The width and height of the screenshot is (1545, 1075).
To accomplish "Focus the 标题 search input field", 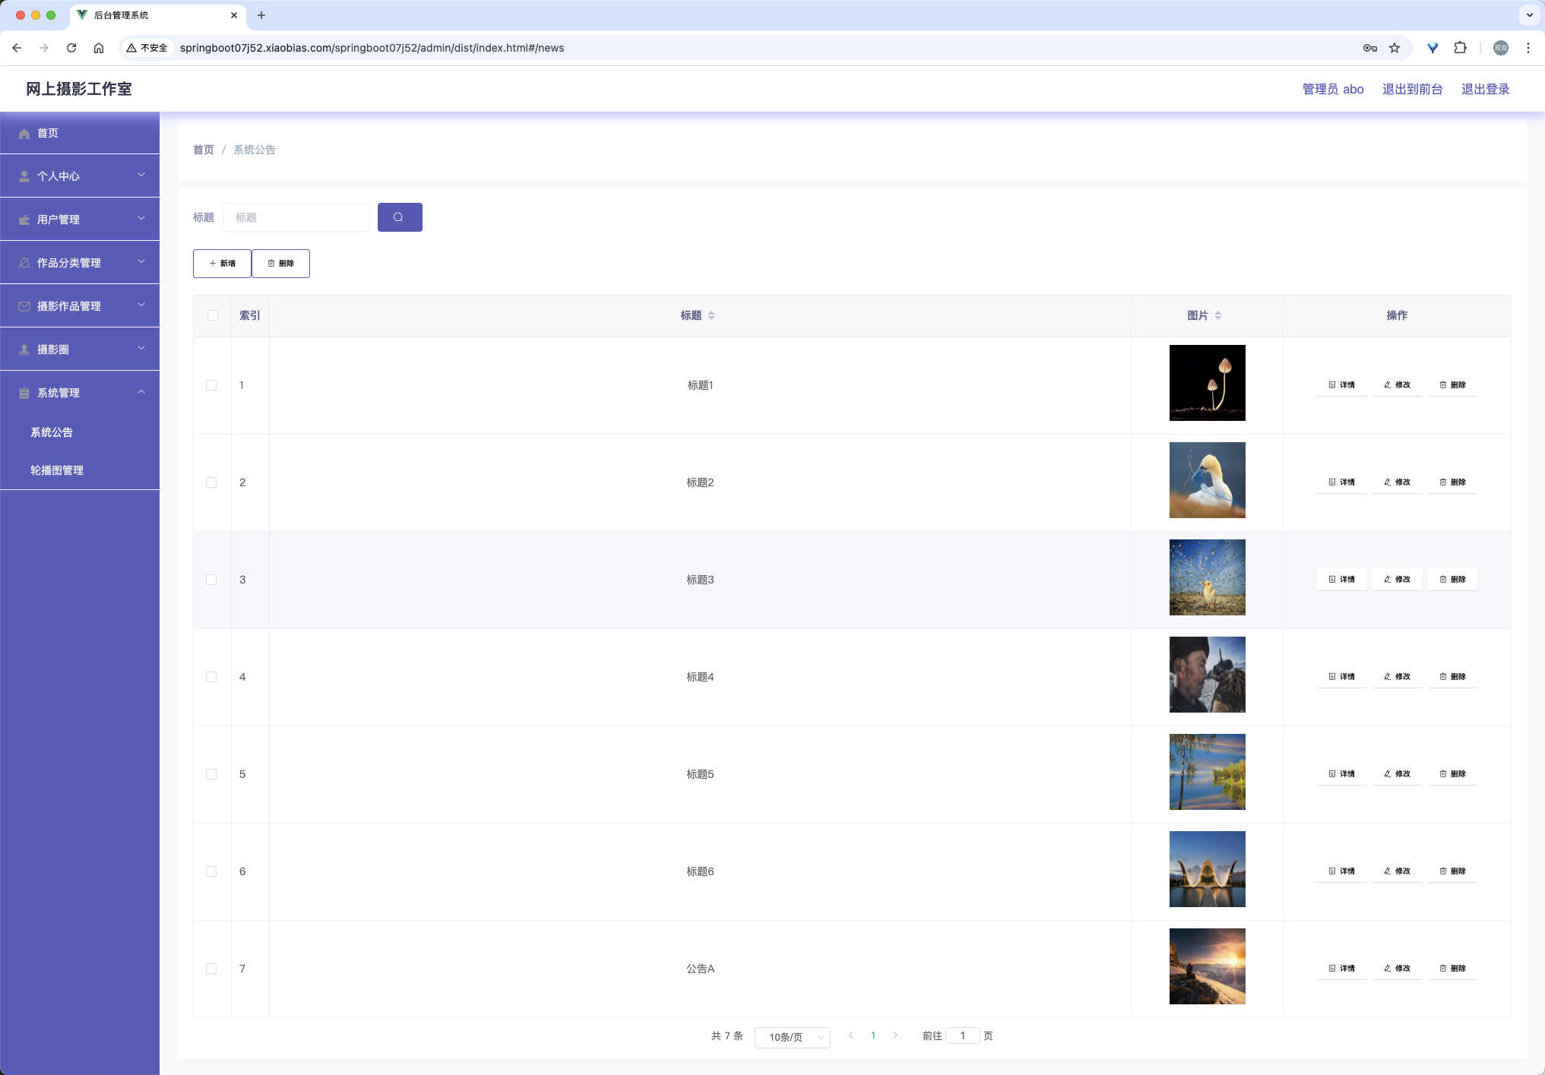I will [x=296, y=217].
